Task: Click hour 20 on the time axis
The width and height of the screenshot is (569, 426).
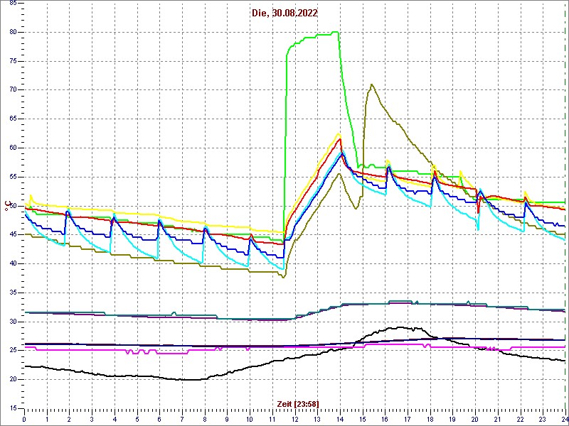Action: 475,420
